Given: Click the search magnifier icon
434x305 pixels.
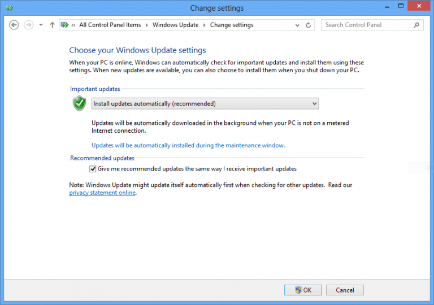Looking at the screenshot, I should pos(416,25).
